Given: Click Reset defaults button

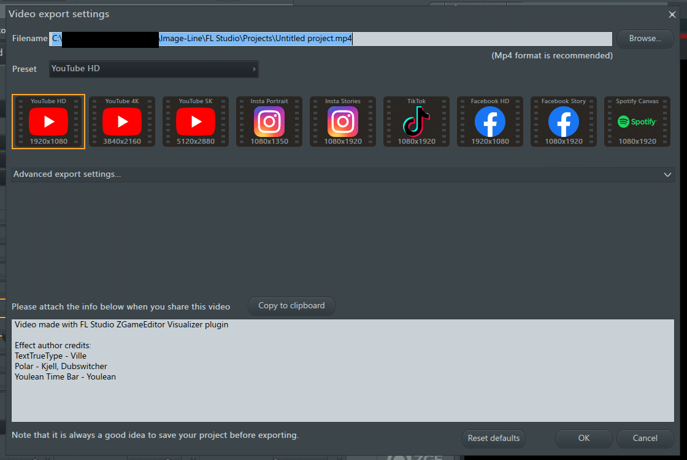Looking at the screenshot, I should pyautogui.click(x=494, y=438).
